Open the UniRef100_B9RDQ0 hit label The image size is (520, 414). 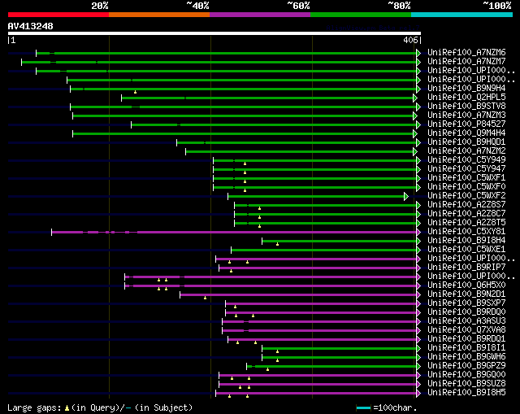[x=466, y=312]
